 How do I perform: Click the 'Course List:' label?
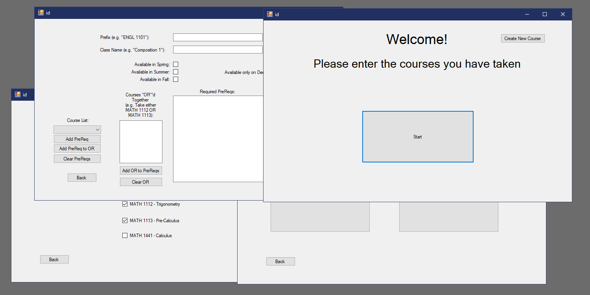78,120
